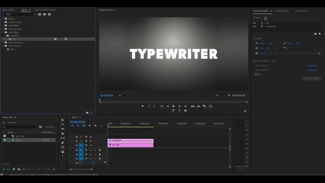
Task: Select the Track Select Forward tool
Action: 62,125
